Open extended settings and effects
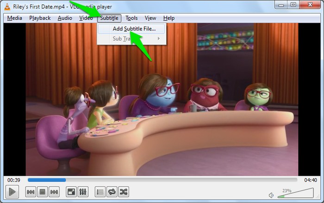Viewport: 324px width, 203px height. [83, 192]
